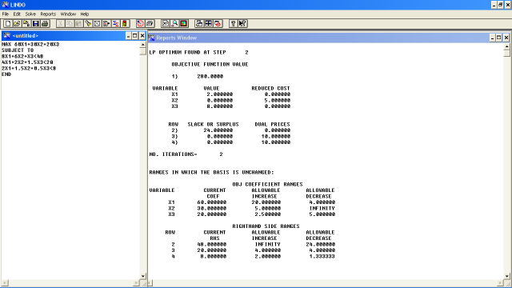
Task: Open the File menu
Action: [6, 14]
